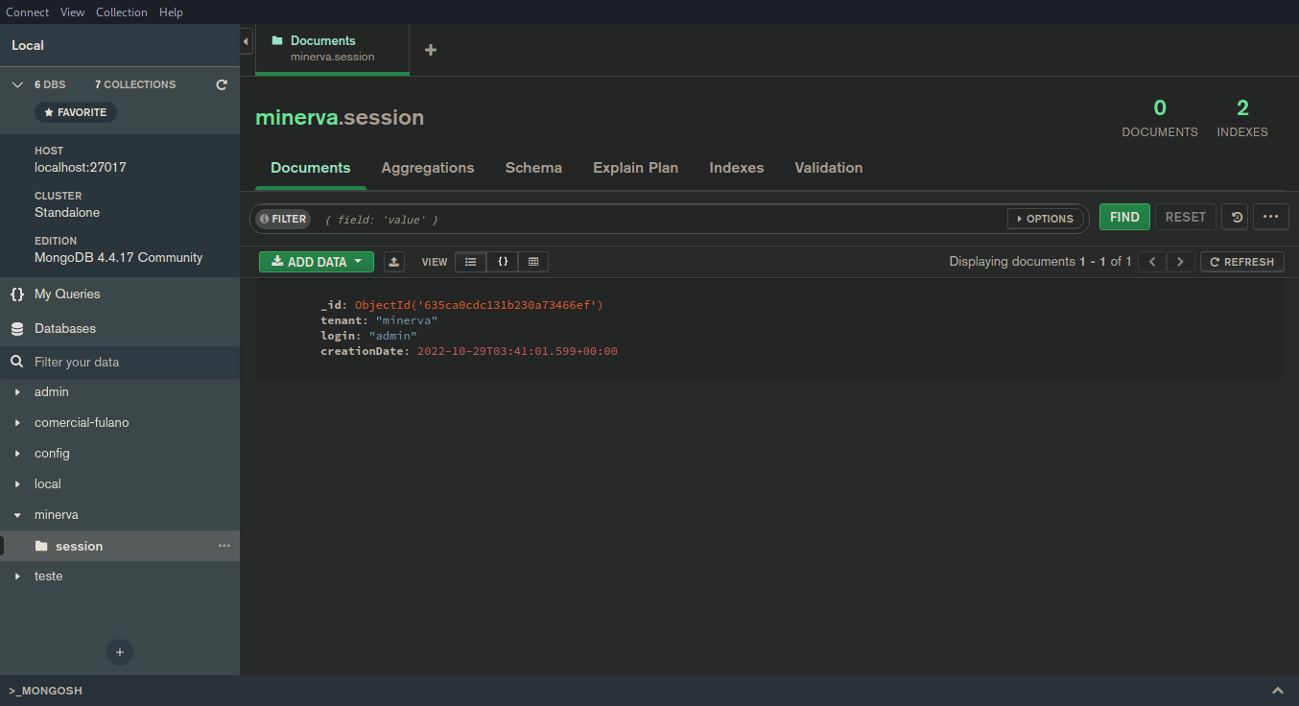Expand the teste database
Viewport: 1299px width, 706px height.
[17, 576]
